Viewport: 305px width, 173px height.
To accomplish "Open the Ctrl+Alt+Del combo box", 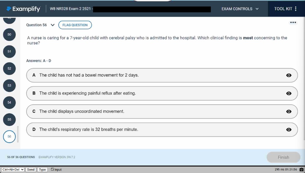I will point(13,170).
